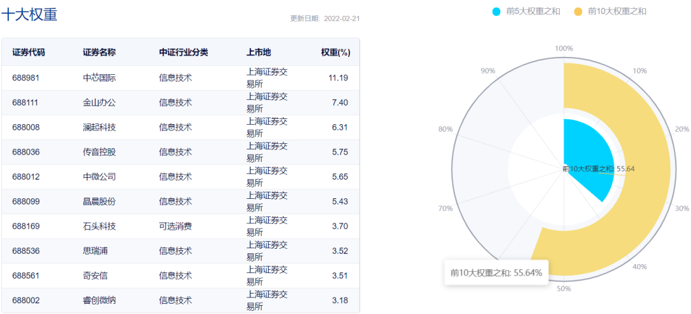Click the security name 奇安信
This screenshot has width=691, height=314.
pos(95,276)
